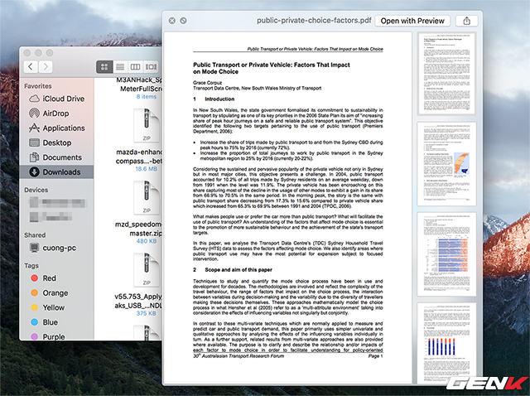The height and width of the screenshot is (396, 530).
Task: Click the Applications icon in sidebar
Action: [34, 128]
